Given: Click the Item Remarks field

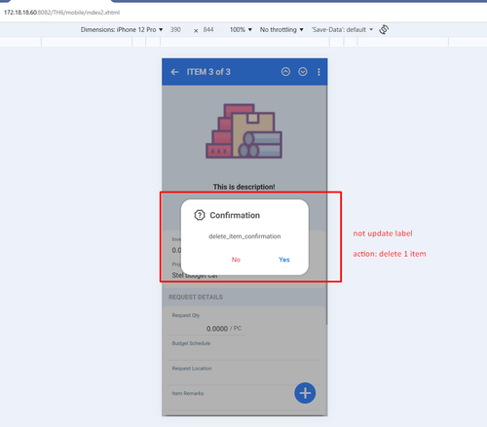Looking at the screenshot, I should [243, 400].
